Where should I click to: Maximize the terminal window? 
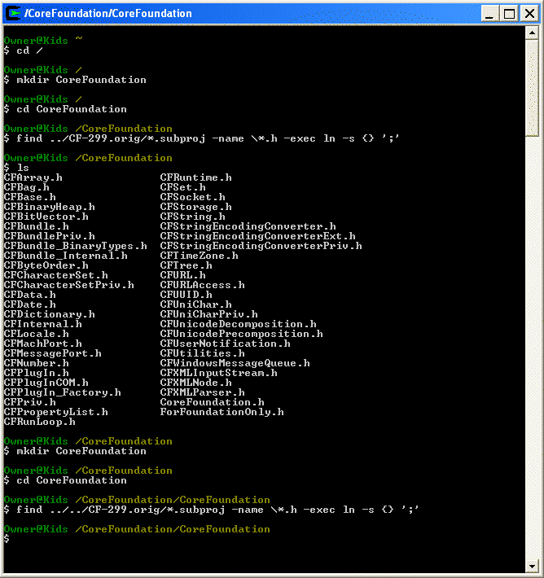(x=508, y=14)
